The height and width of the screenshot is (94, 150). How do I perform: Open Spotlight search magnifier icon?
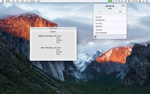(x=143, y=1)
